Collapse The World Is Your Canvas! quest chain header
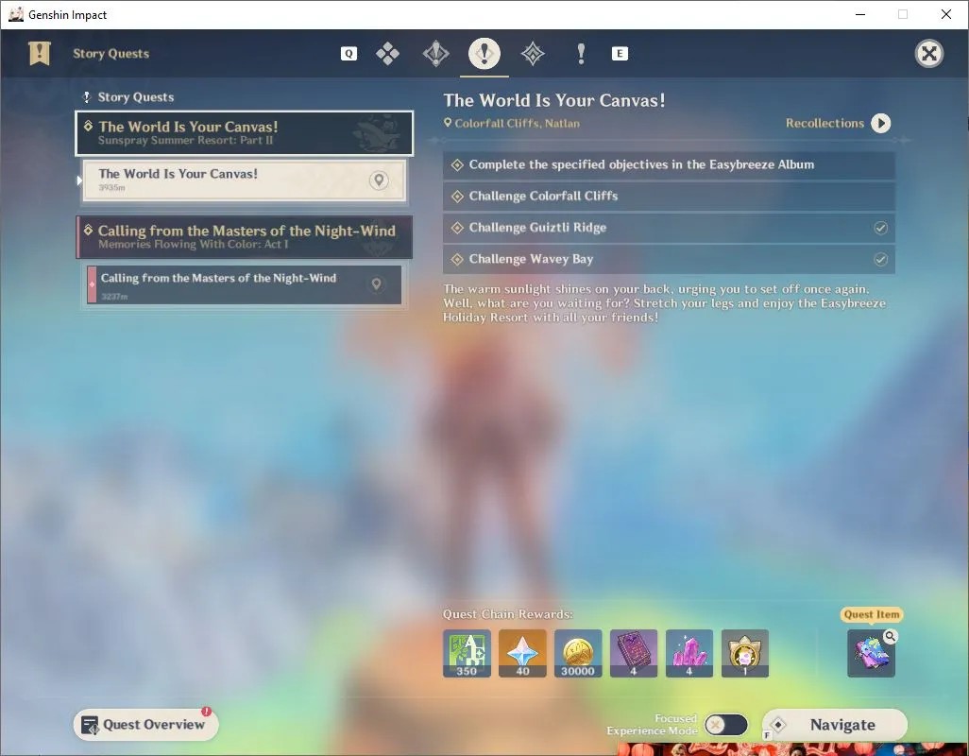969x756 pixels. click(244, 133)
